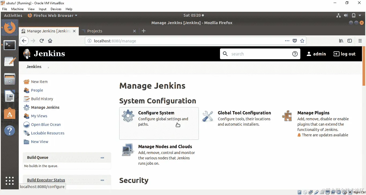Open the Global Tool Configuration link
This screenshot has height=195, width=366.
pos(244,113)
